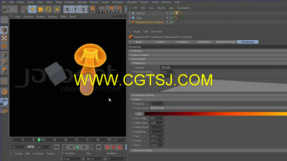287x161 pixels.
Task: Select TurbulenceFD Container object
Action: [x=150, y=22]
